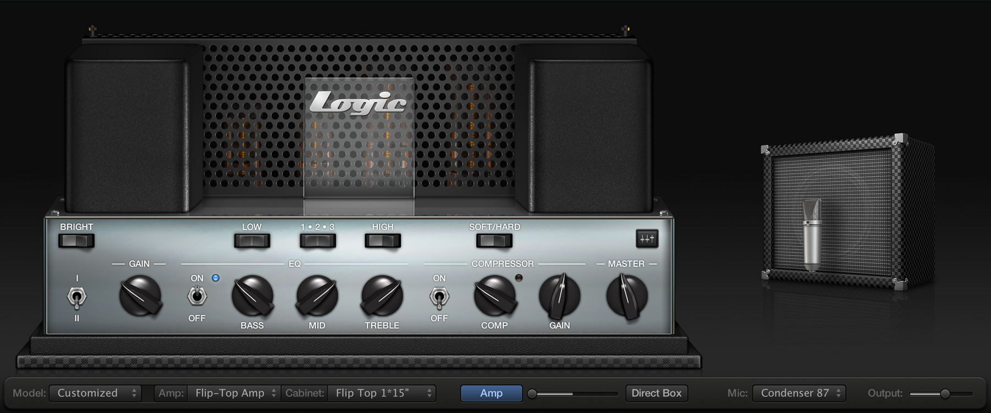The height and width of the screenshot is (413, 991).
Task: Click the microphone on the speaker cabinet
Action: pos(812,235)
